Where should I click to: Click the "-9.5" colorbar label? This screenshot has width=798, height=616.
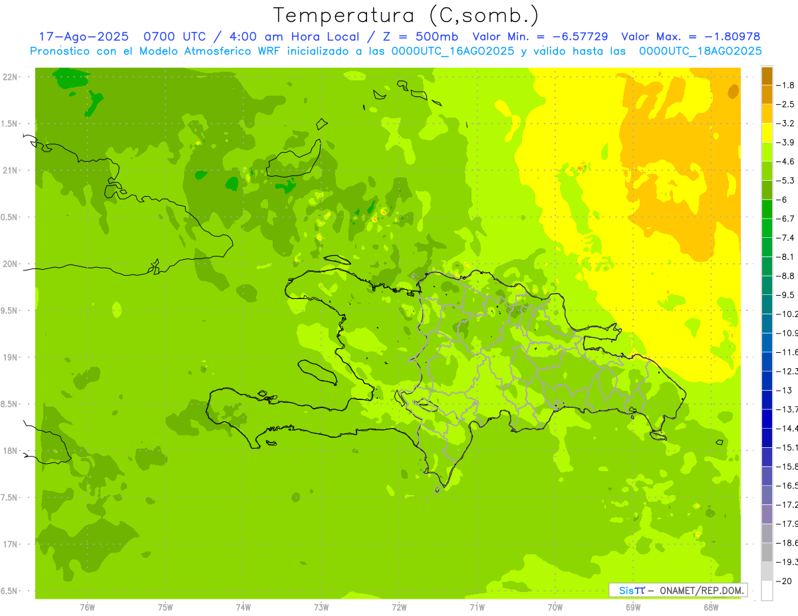[786, 295]
